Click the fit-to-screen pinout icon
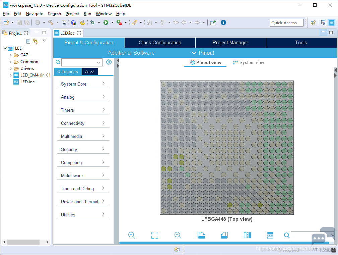This screenshot has height=255, width=338. (x=154, y=235)
